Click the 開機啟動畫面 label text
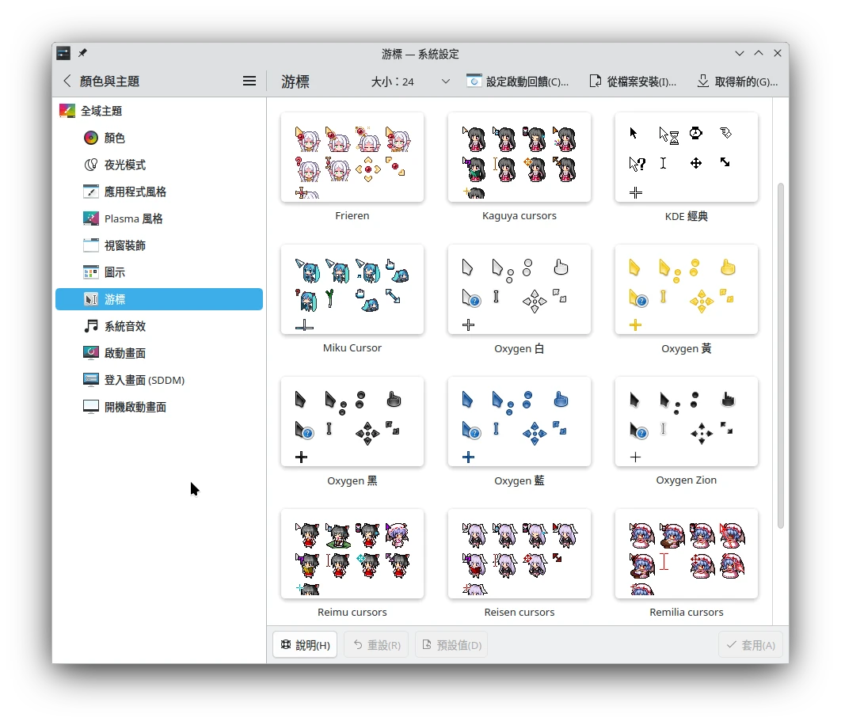Image resolution: width=841 pixels, height=725 pixels. [135, 407]
